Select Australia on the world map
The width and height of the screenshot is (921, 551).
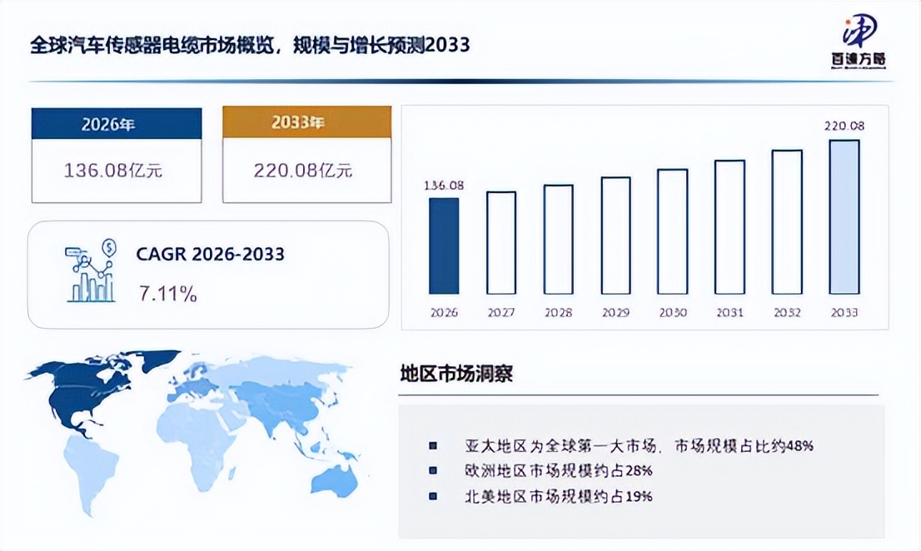pyautogui.click(x=334, y=479)
